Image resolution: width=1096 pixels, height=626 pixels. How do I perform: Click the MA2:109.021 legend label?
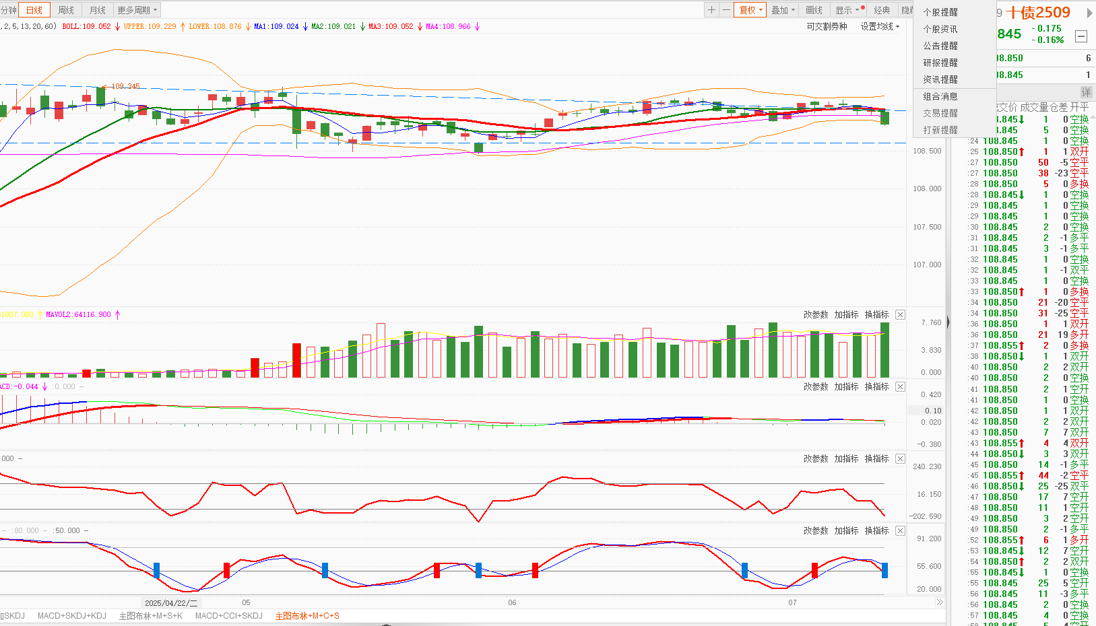pyautogui.click(x=333, y=27)
